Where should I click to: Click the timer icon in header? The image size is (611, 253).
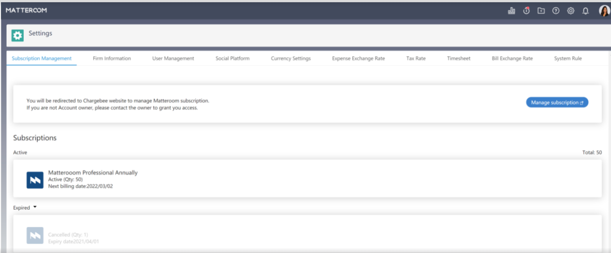(x=526, y=11)
